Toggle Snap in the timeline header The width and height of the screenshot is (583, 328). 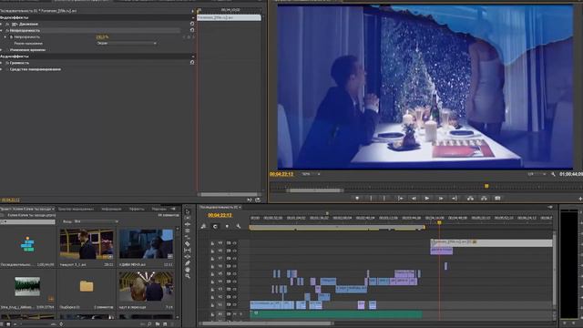pyautogui.click(x=215, y=226)
